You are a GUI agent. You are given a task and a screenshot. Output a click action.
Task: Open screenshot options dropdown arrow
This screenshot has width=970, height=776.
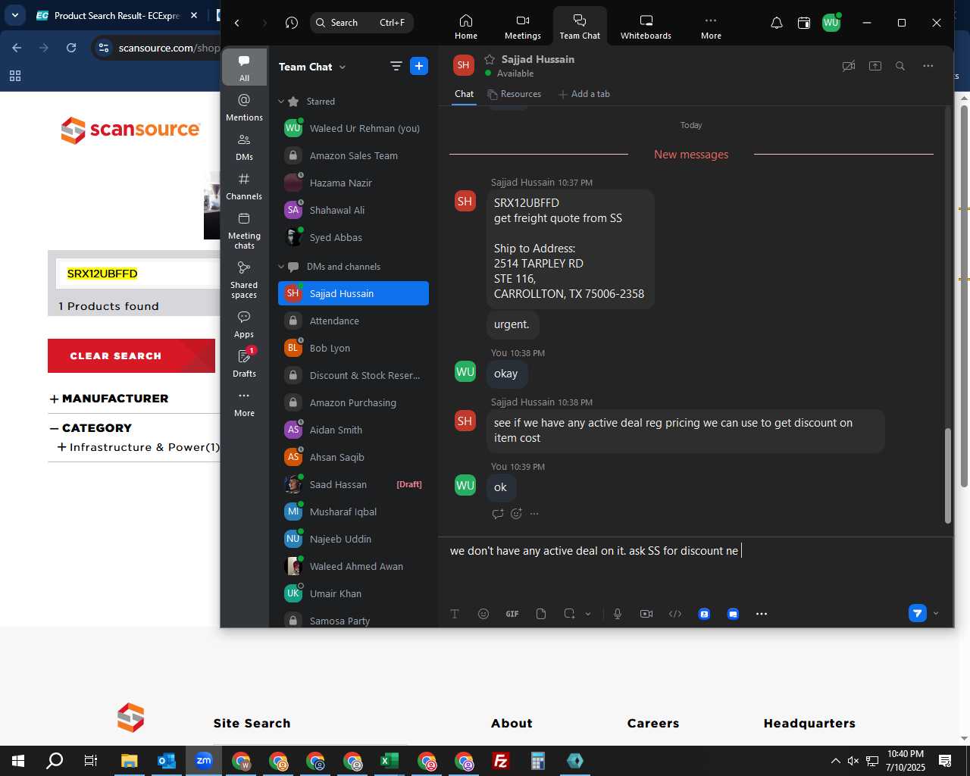588,614
